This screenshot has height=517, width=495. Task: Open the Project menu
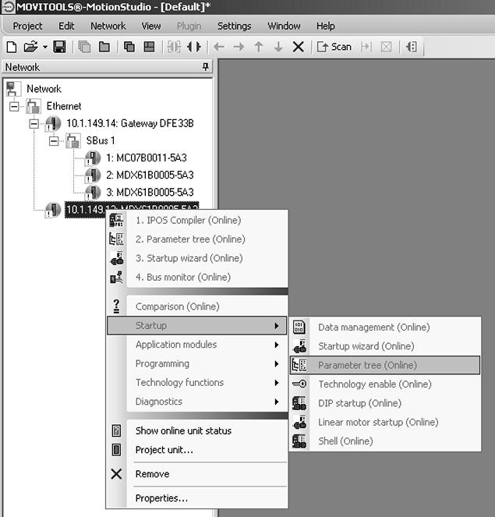28,26
